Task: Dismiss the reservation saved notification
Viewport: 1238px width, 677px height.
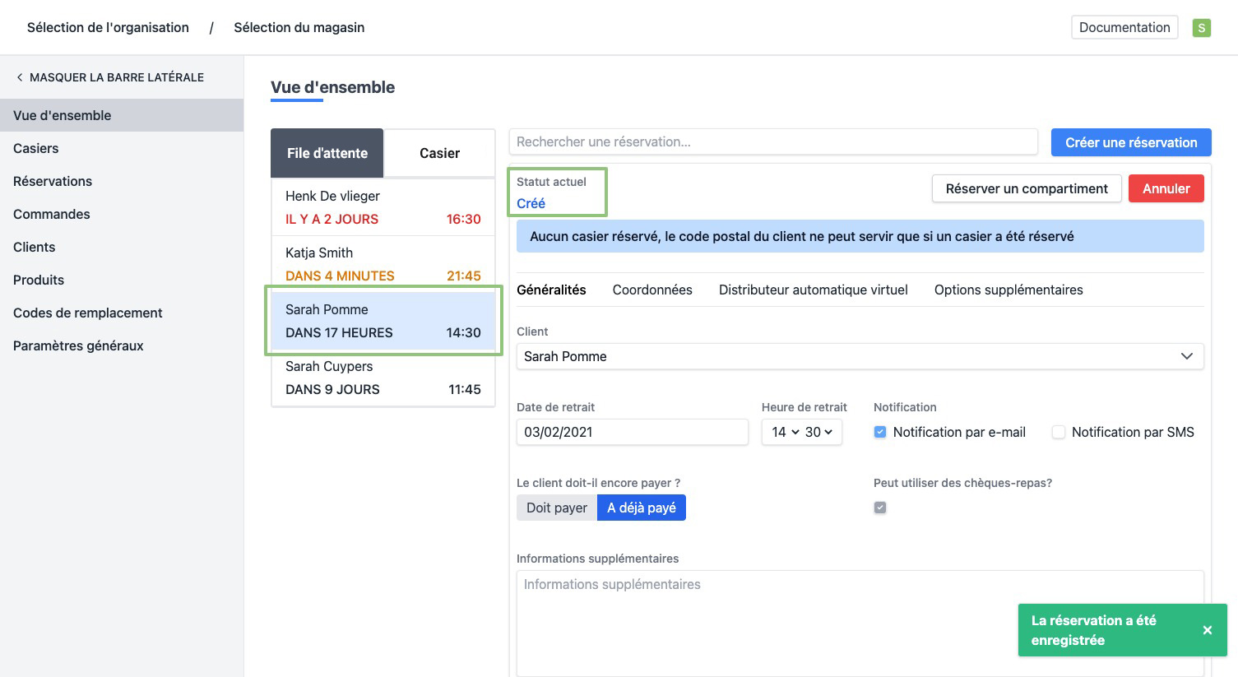Action: (x=1207, y=630)
